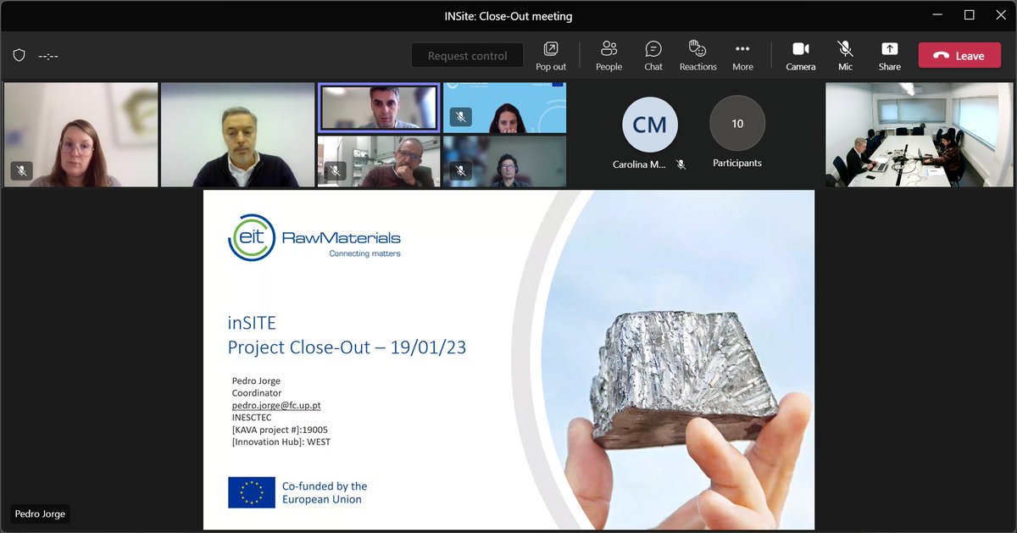1017x533 pixels.
Task: Toggle the Camera on or off
Action: point(800,56)
